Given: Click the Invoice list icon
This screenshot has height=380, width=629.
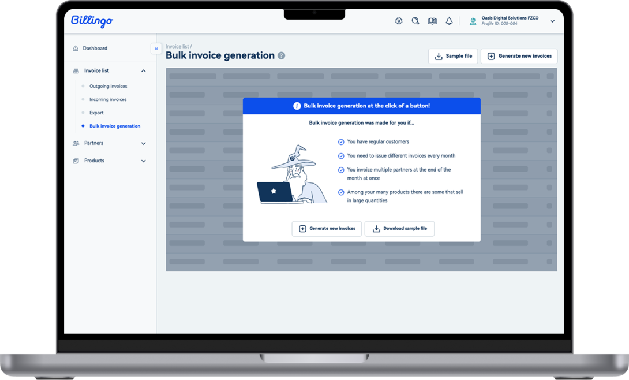Looking at the screenshot, I should tap(76, 71).
